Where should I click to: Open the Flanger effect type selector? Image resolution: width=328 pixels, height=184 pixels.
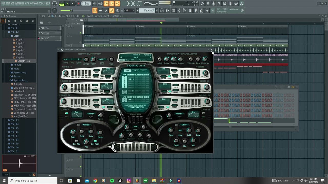(x=86, y=125)
